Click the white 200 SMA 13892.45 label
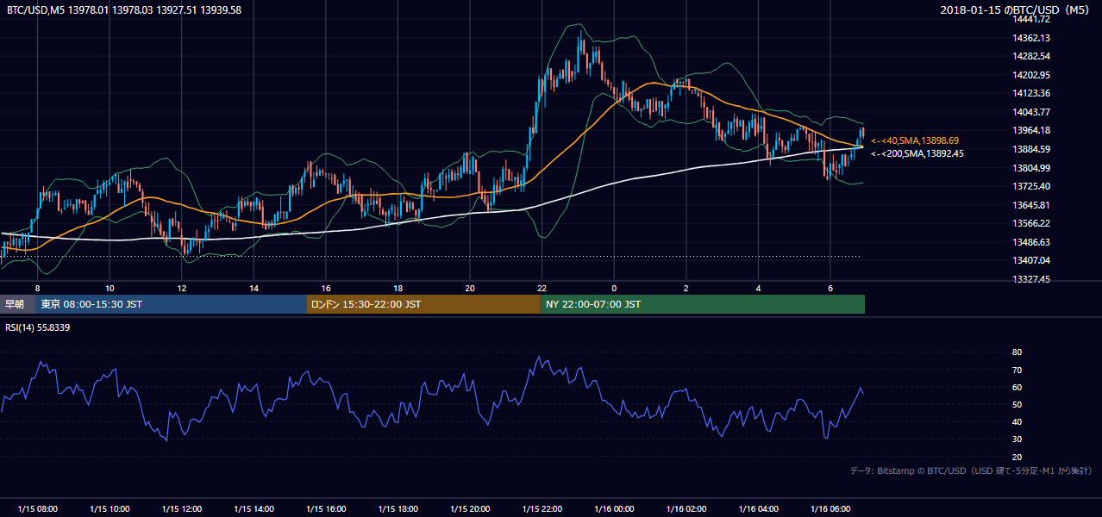Image resolution: width=1102 pixels, height=517 pixels. pyautogui.click(x=917, y=153)
